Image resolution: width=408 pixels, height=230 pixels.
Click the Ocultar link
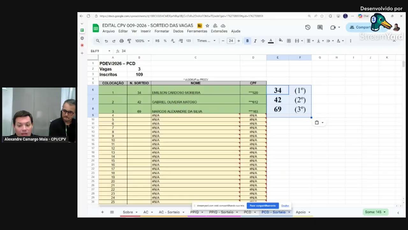285,206
